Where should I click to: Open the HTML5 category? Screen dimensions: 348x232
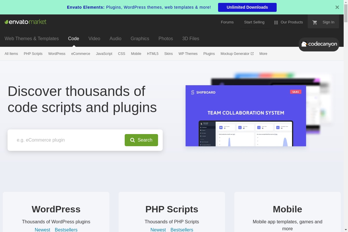(153, 54)
